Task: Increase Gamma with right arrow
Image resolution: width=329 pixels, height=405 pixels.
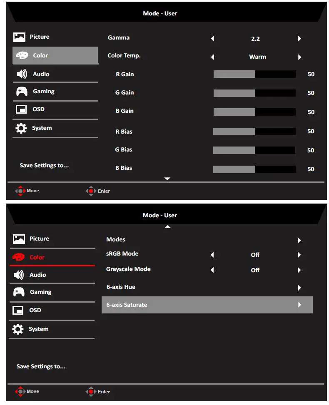Action: [x=299, y=38]
